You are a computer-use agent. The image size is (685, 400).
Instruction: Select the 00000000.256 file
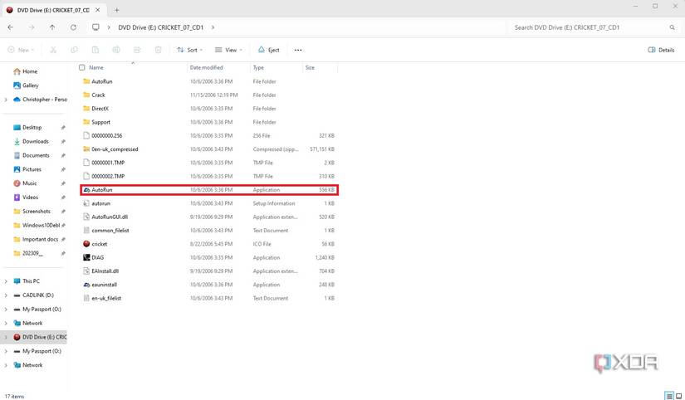(x=209, y=135)
